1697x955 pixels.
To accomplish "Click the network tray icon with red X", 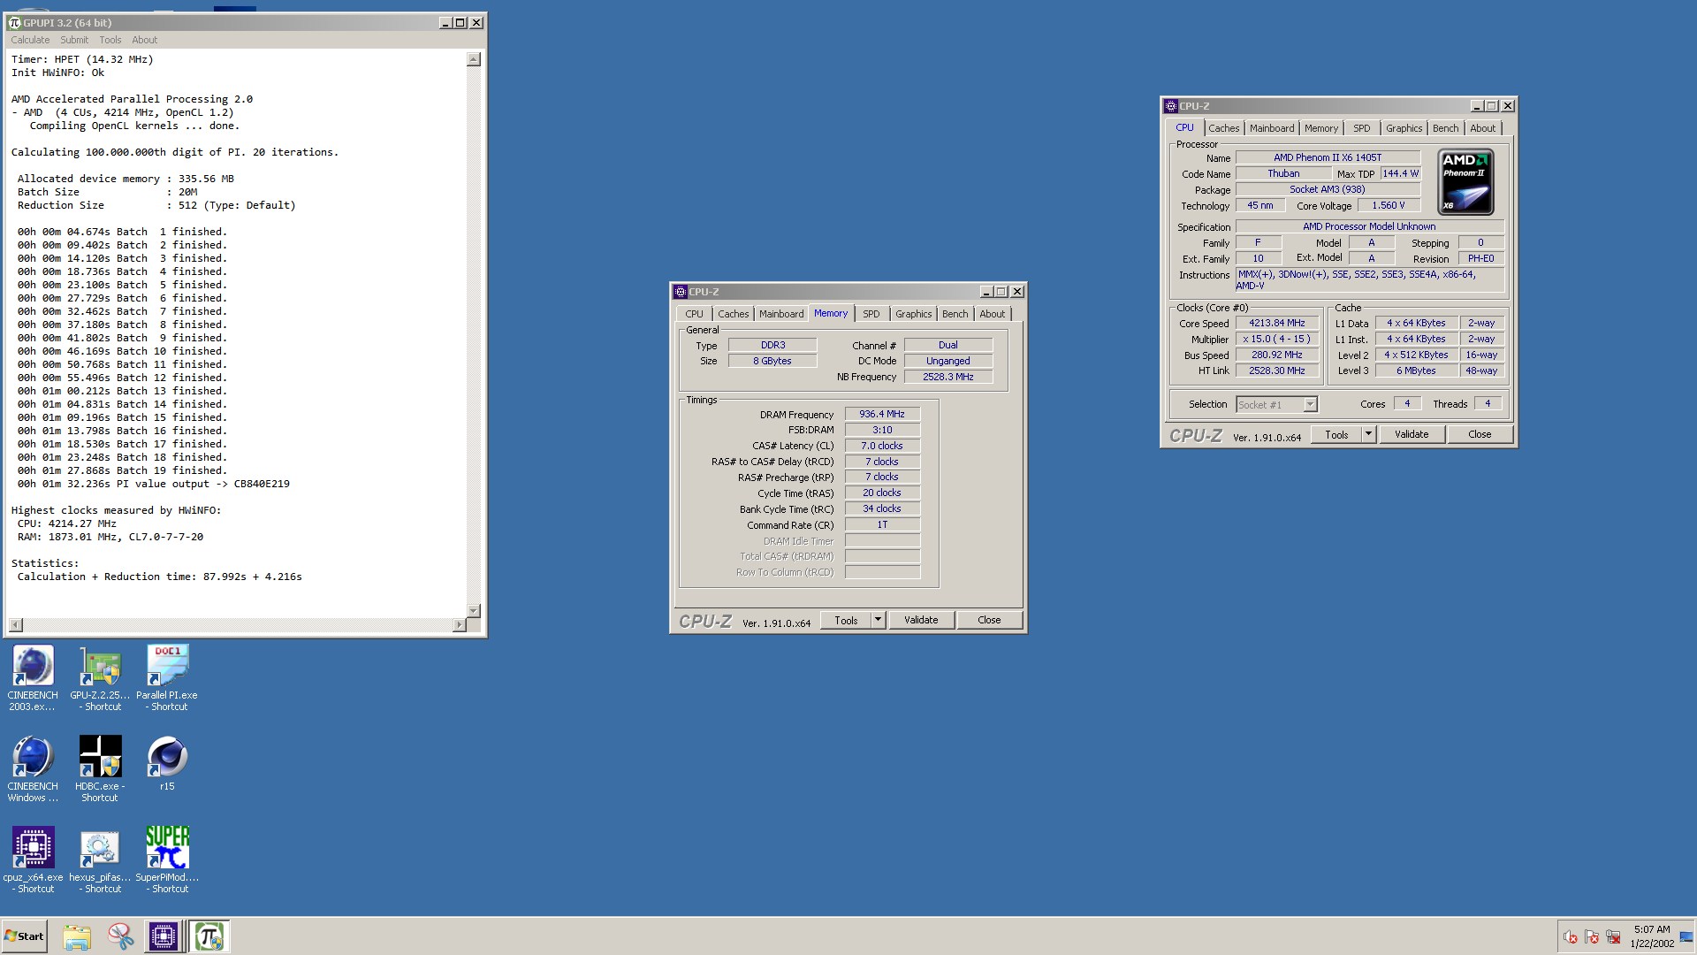I will [x=1613, y=937].
